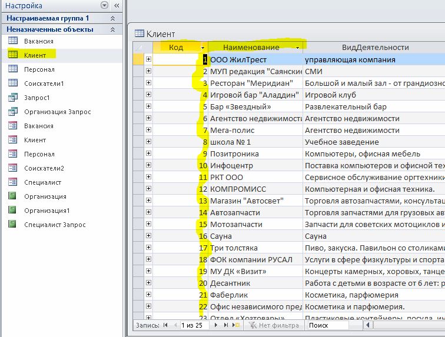The image size is (445, 337).
Task: Expand subdatasheet for Сауна row
Action: [x=148, y=235]
